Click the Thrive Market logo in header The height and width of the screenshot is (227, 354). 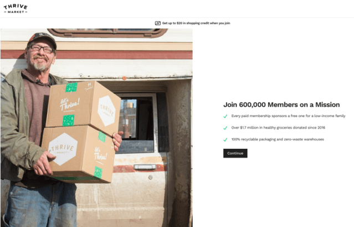pos(16,8)
